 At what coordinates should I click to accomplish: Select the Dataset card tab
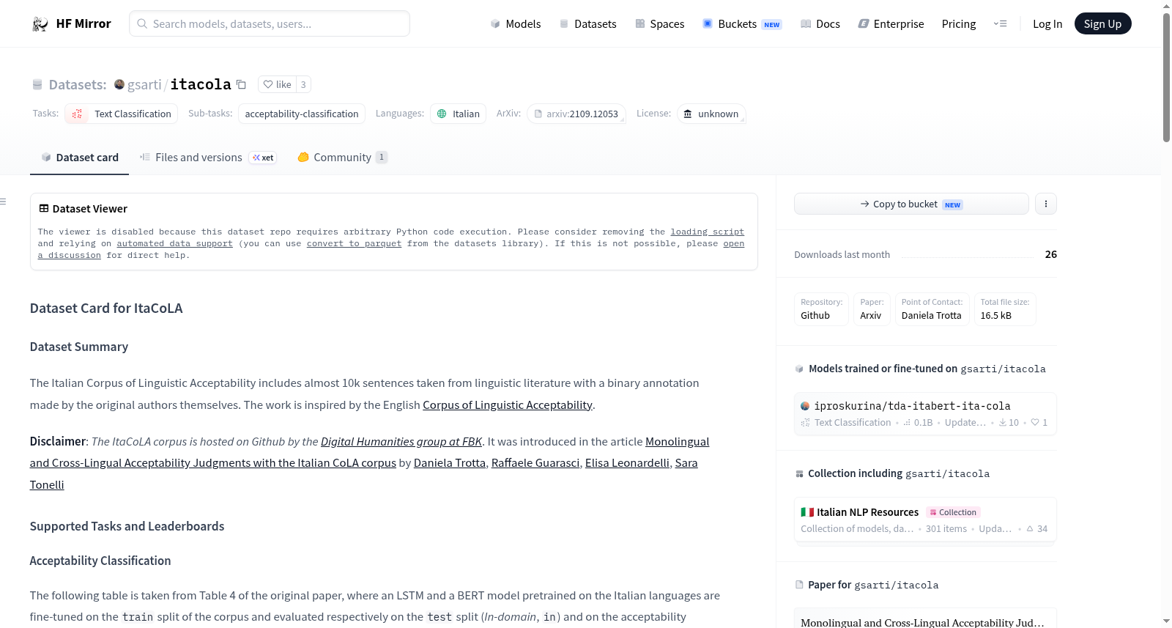tap(79, 158)
